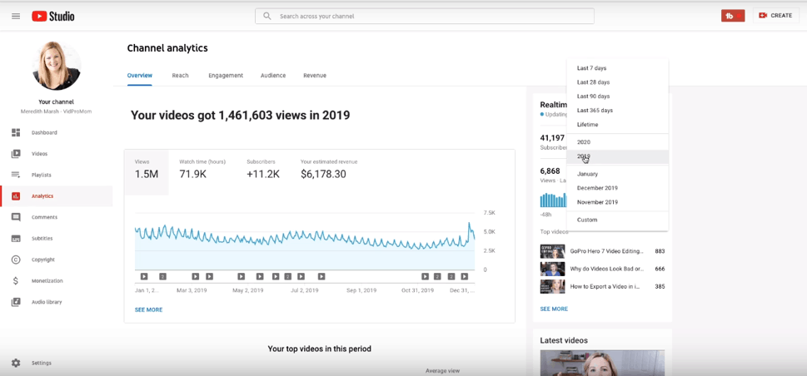Click 'Your top videos in this period' heading
The width and height of the screenshot is (807, 376).
[x=319, y=349]
